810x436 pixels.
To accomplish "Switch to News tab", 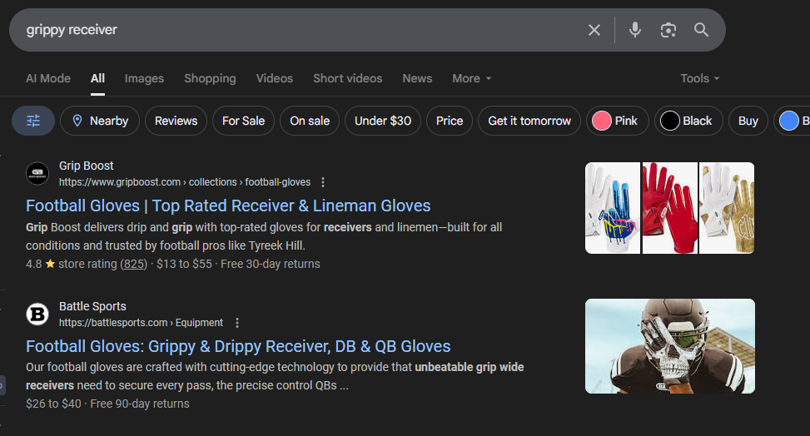I will [x=417, y=78].
